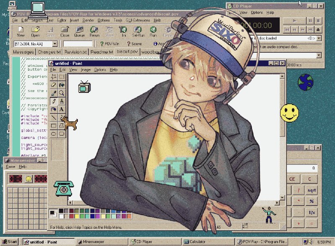The image size is (335, 246).
Task: Expand the render resolution dropdown
Action: pyautogui.click(x=55, y=44)
